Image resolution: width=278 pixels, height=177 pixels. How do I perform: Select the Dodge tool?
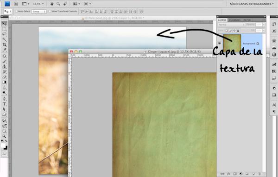[4, 93]
